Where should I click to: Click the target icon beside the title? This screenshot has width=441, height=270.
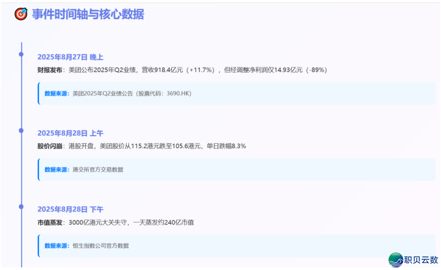pos(21,14)
